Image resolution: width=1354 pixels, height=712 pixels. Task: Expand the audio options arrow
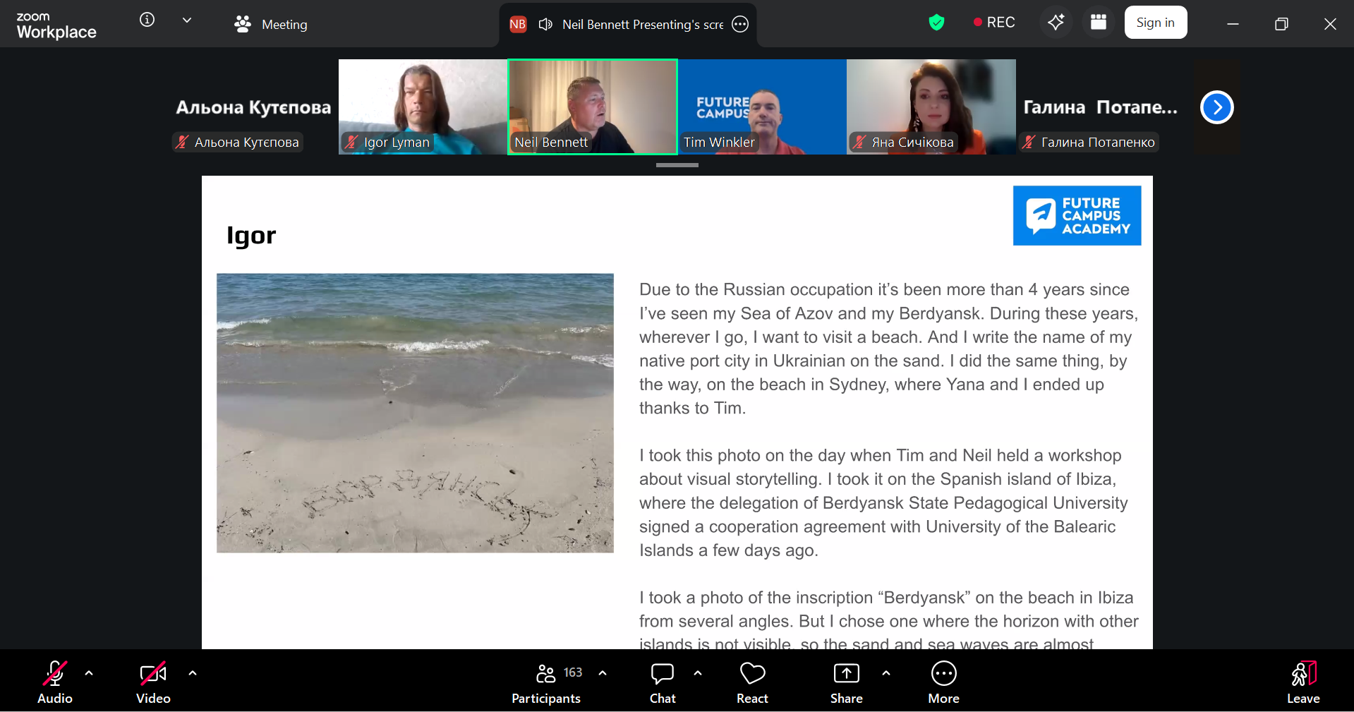coord(89,673)
